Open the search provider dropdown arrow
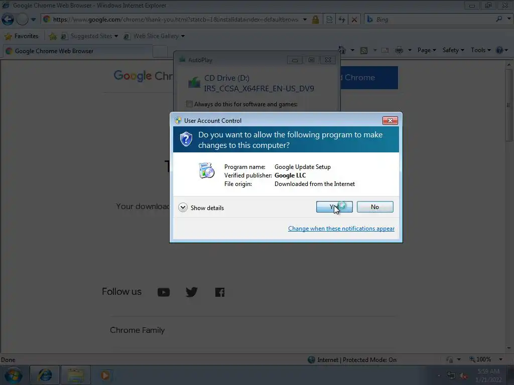514x385 pixels. 509,19
